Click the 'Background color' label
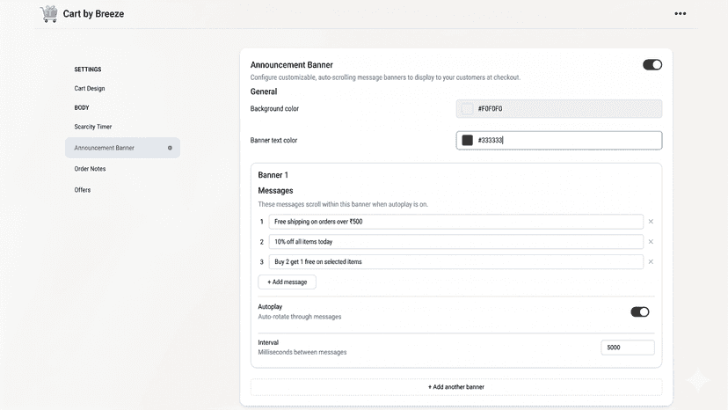This screenshot has height=410, width=728. click(274, 109)
